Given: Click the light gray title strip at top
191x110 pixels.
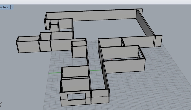Looking at the screenshot, I should point(95,2).
